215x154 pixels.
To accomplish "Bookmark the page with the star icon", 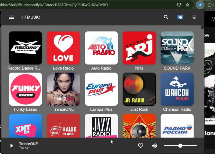I will (188, 5).
